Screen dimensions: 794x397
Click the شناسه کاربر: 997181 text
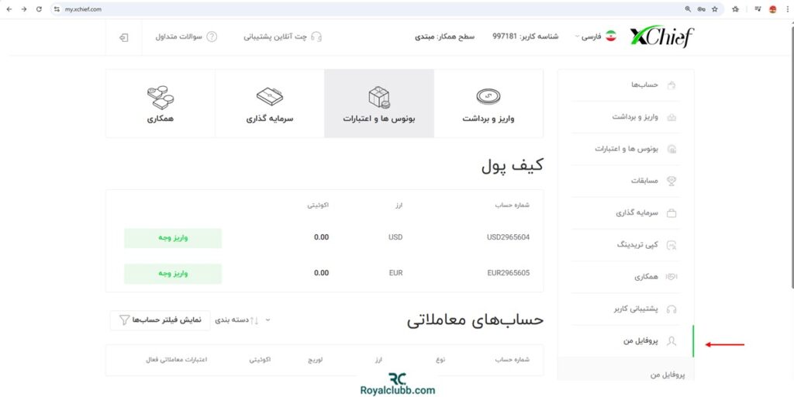[x=525, y=37]
